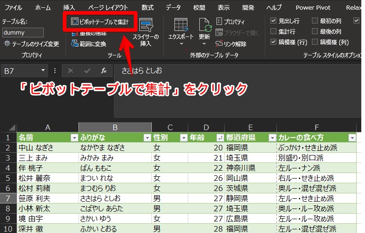Switch to the データ (Data) ribbon tab
Screen dimensions: 365x233
[173, 7]
